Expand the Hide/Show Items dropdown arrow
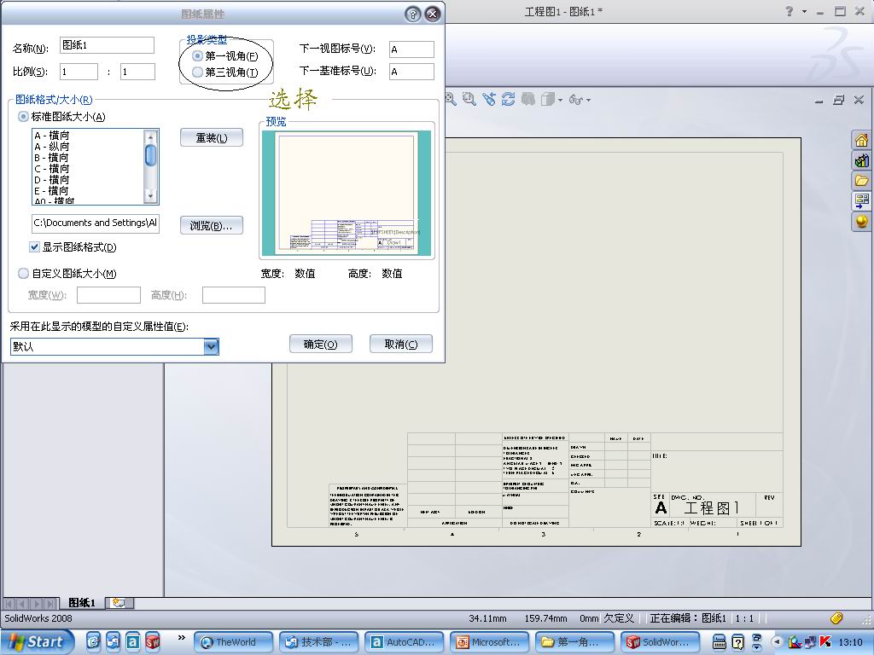 pos(589,101)
